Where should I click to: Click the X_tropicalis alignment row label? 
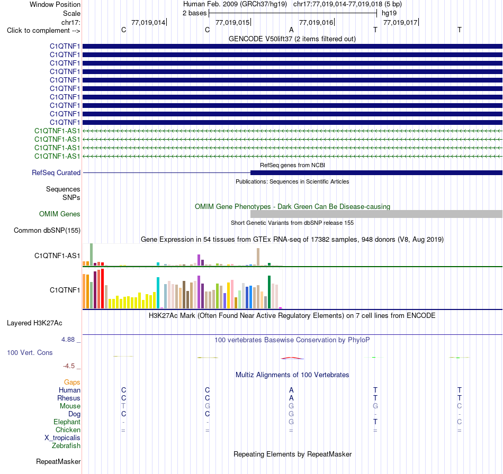pyautogui.click(x=62, y=438)
